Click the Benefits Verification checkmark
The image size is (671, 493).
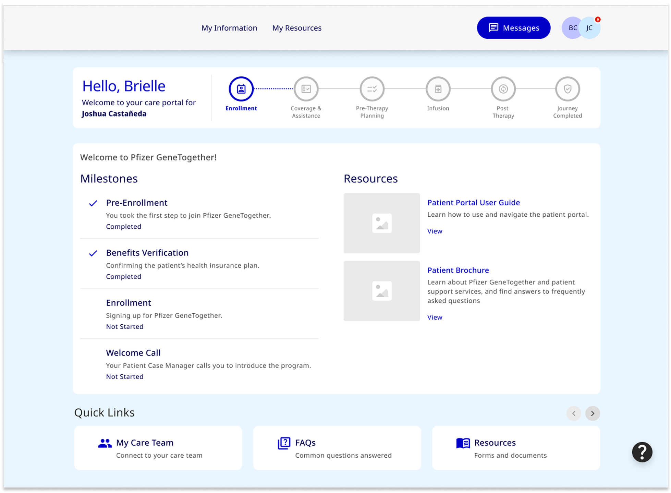(93, 253)
